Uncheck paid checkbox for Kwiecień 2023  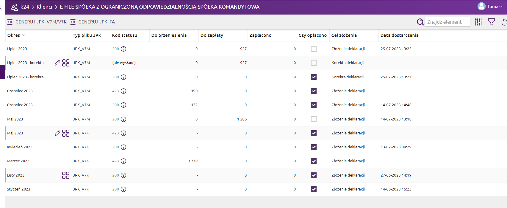pos(314,147)
